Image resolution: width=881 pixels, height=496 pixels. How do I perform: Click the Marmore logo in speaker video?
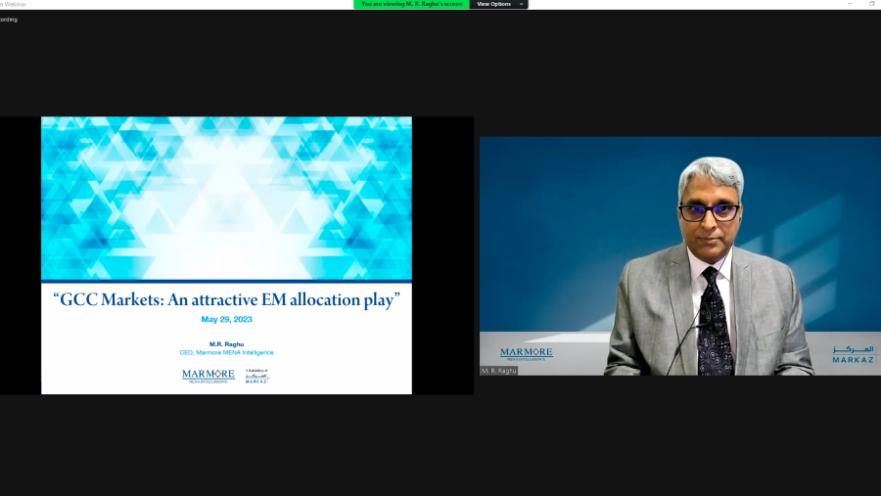[x=526, y=353]
